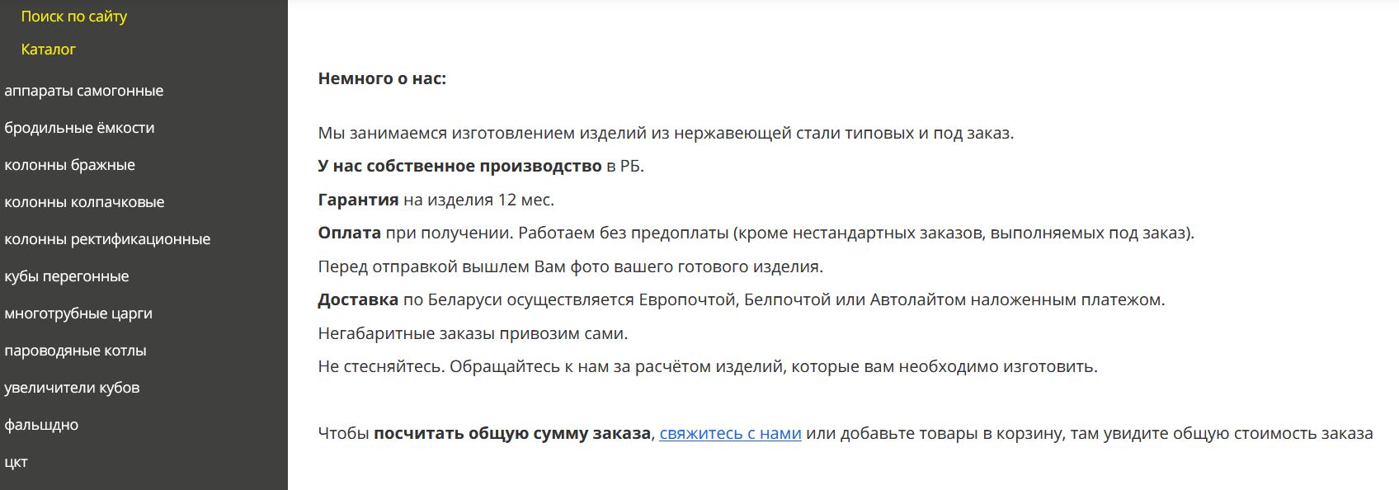
Task: Click the bold word Доставка
Action: tap(358, 299)
